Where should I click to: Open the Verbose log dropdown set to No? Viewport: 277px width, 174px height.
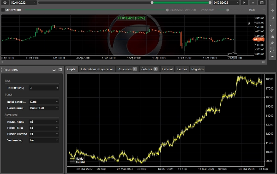44,140
